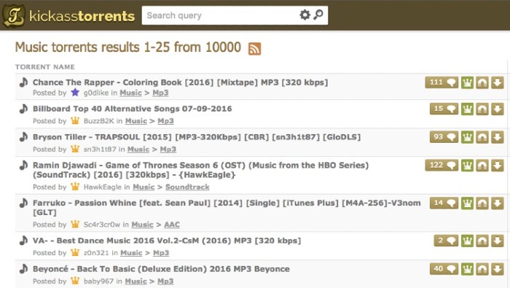Visit uploader g0dlike profile

tap(95, 93)
